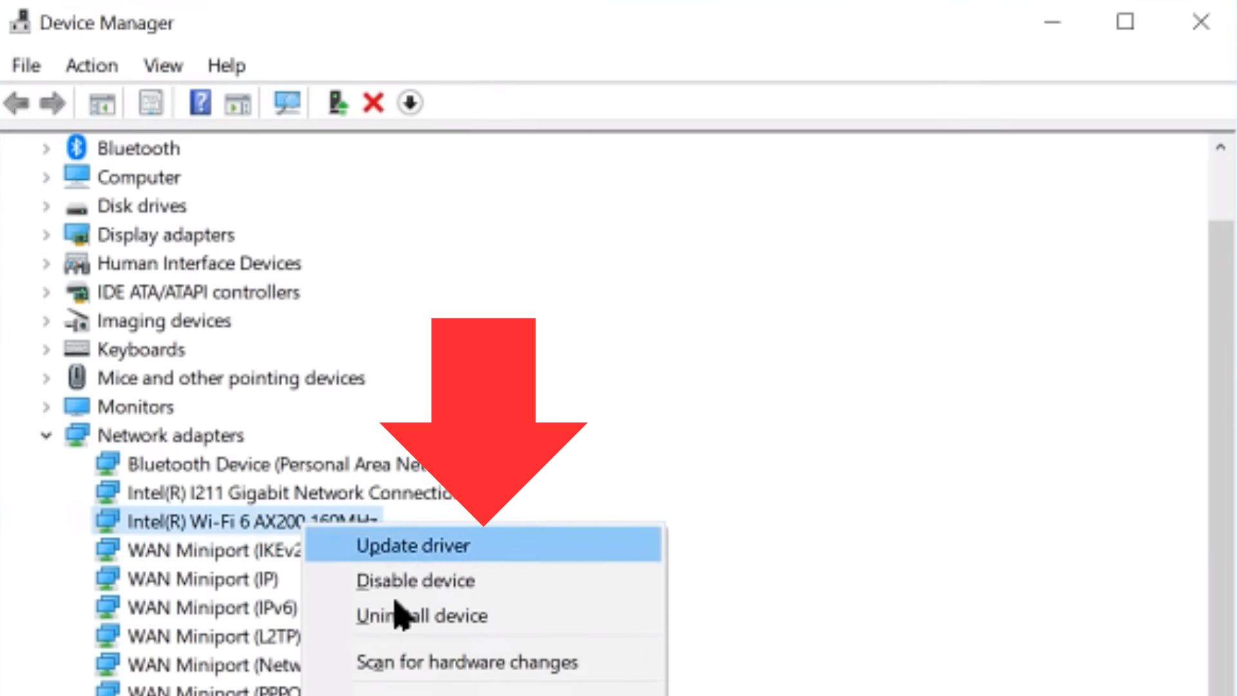Collapse the Network adapters node
This screenshot has height=696, width=1237.
coord(46,436)
